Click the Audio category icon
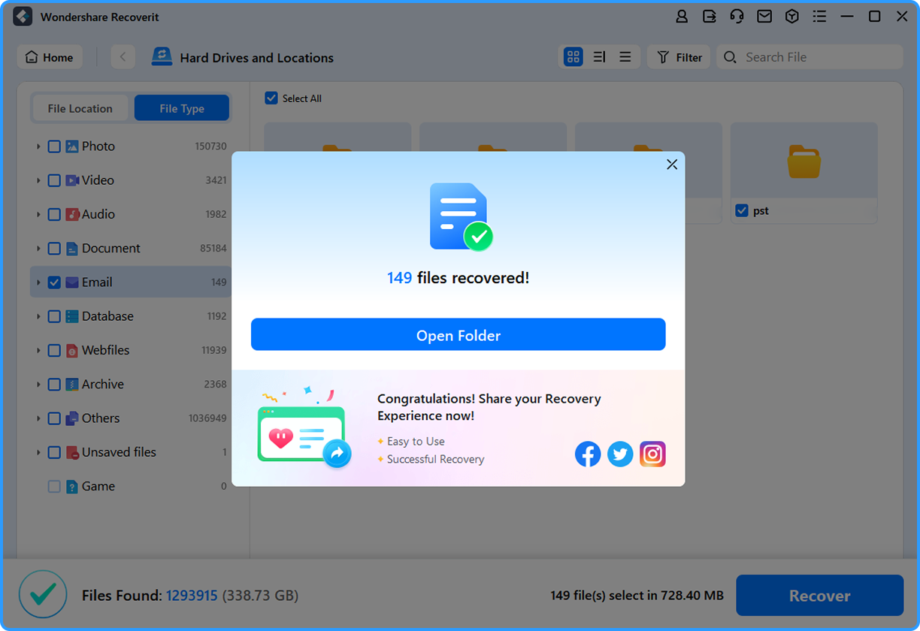 coord(72,214)
